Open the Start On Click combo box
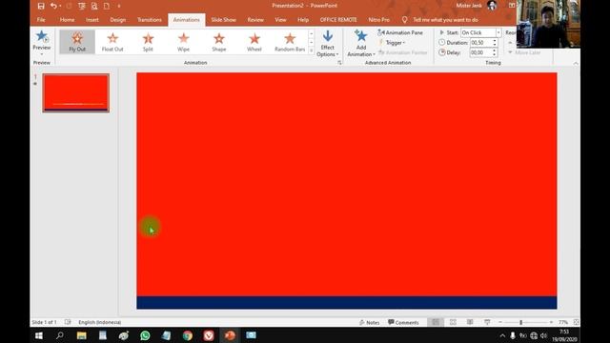The height and width of the screenshot is (343, 610). coord(480,32)
